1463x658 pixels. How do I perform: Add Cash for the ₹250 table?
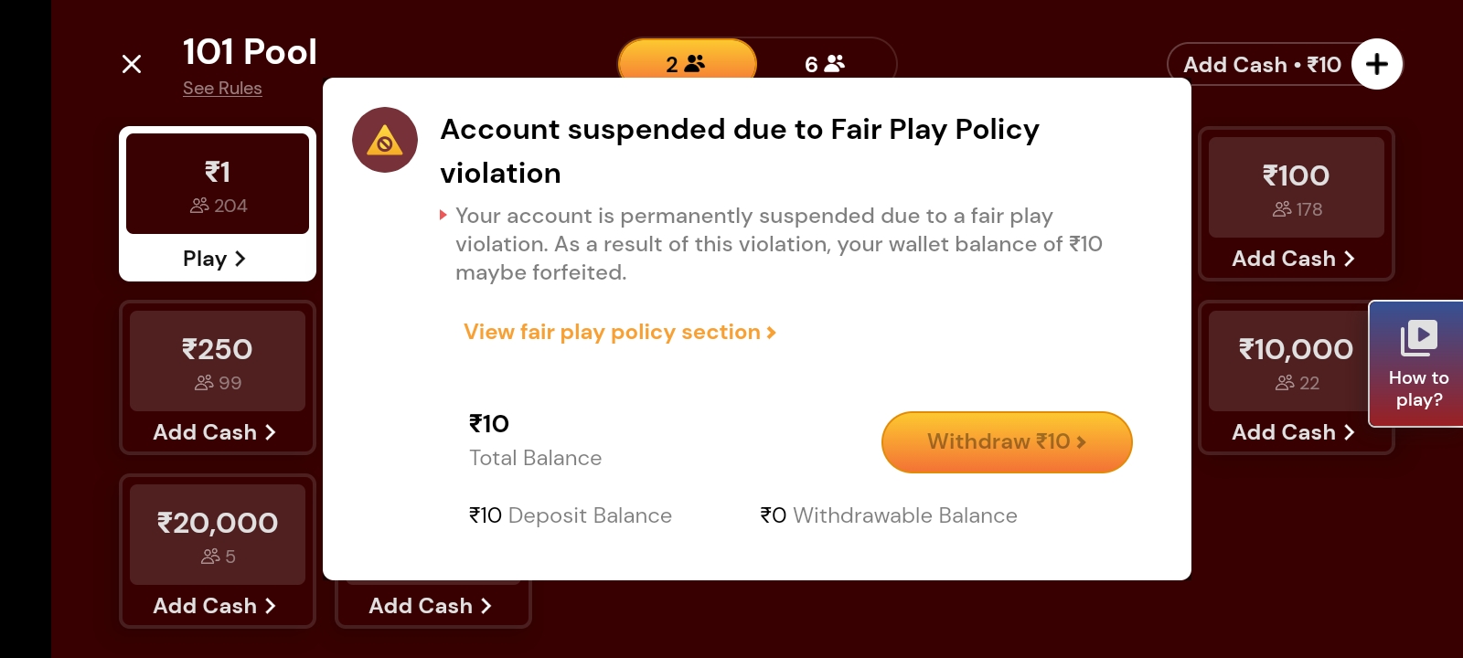tap(215, 432)
